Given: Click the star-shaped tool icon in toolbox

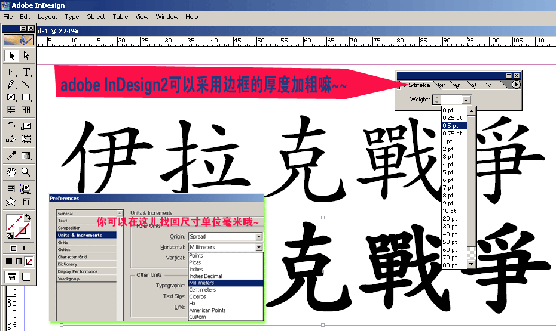Looking at the screenshot, I should coord(11,202).
